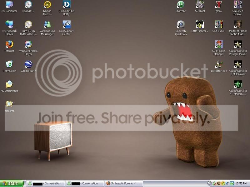Click D-Link utility icon in system tray
This screenshot has width=250, height=187.
[x=232, y=184]
